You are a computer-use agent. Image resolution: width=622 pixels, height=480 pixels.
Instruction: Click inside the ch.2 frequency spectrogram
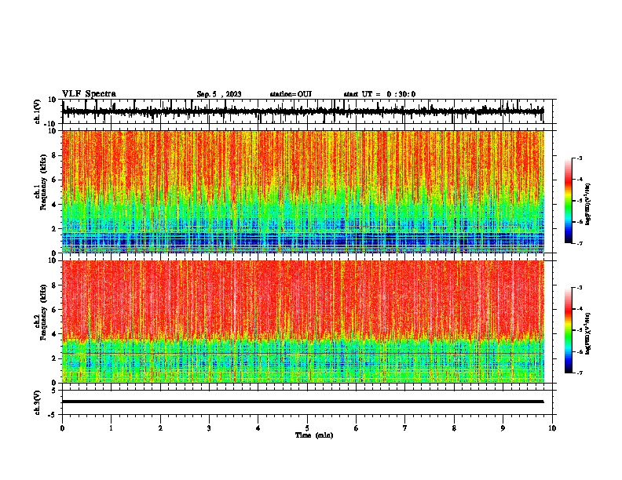[x=303, y=322]
